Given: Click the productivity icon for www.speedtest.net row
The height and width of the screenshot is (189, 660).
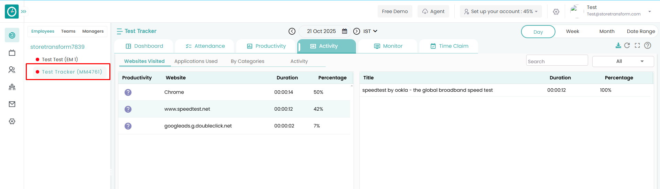Looking at the screenshot, I should tap(128, 109).
